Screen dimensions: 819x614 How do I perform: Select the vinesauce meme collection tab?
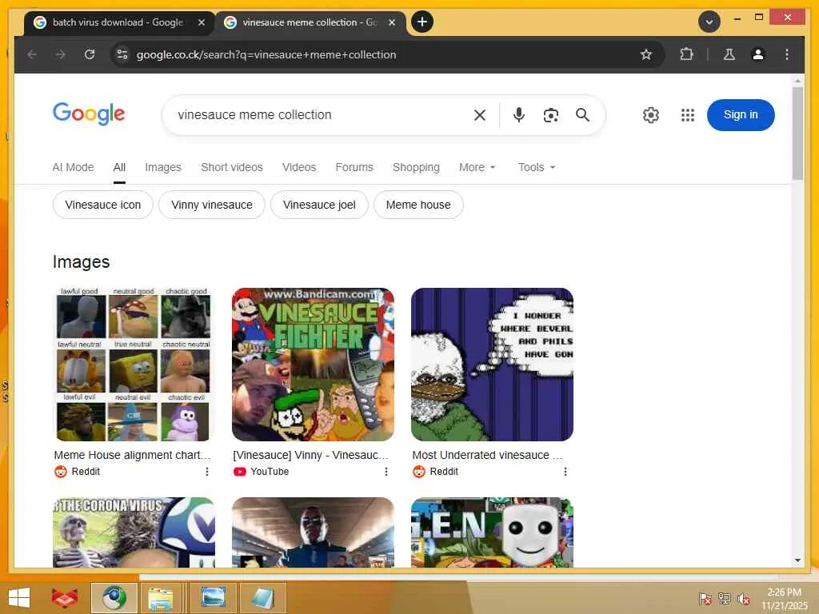pos(310,22)
